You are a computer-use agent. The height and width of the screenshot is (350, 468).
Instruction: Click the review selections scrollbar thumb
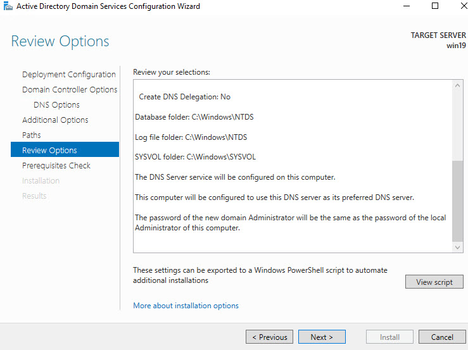click(x=458, y=201)
